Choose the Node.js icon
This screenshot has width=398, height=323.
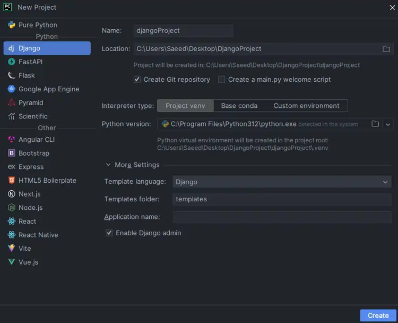click(x=12, y=208)
